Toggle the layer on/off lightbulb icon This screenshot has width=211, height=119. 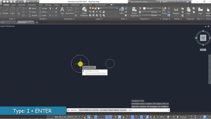(90, 8)
